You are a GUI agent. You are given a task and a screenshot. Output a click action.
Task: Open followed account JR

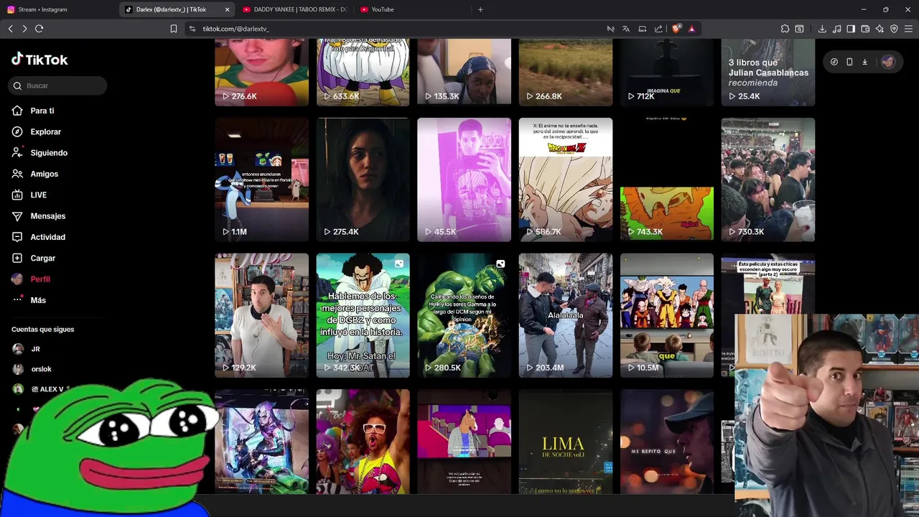coord(35,349)
